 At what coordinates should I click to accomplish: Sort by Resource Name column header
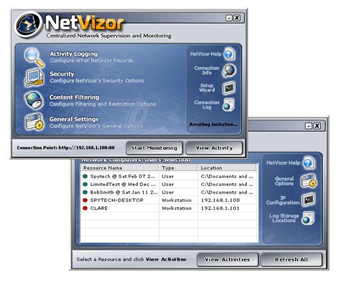click(120, 168)
